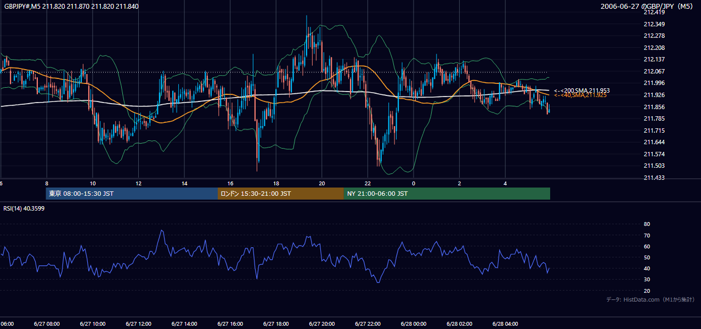
Task: Click price axis label 211.926
Action: pyautogui.click(x=654, y=95)
